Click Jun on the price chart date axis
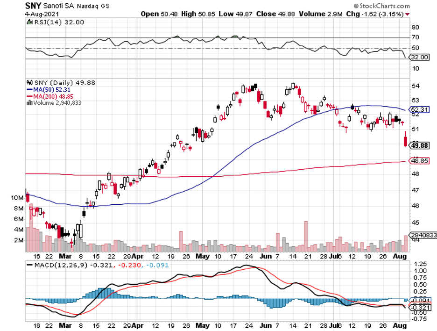This screenshot has width=437, height=331. pyautogui.click(x=266, y=256)
